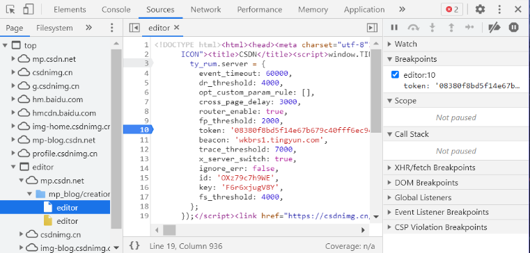530x253 pixels.
Task: Click the token breakpoint code snippet
Action: coord(462,85)
